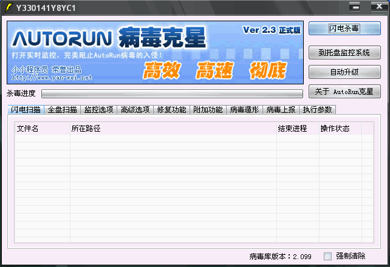Click the 杀毒进度 label
This screenshot has width=390, height=267.
[21, 93]
